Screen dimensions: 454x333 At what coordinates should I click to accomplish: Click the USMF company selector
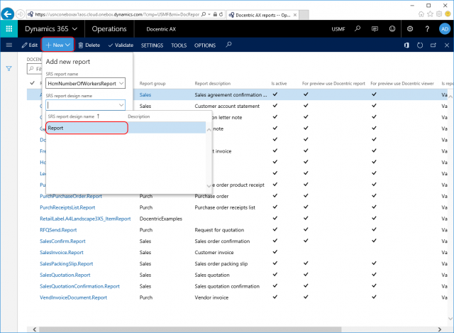click(338, 29)
